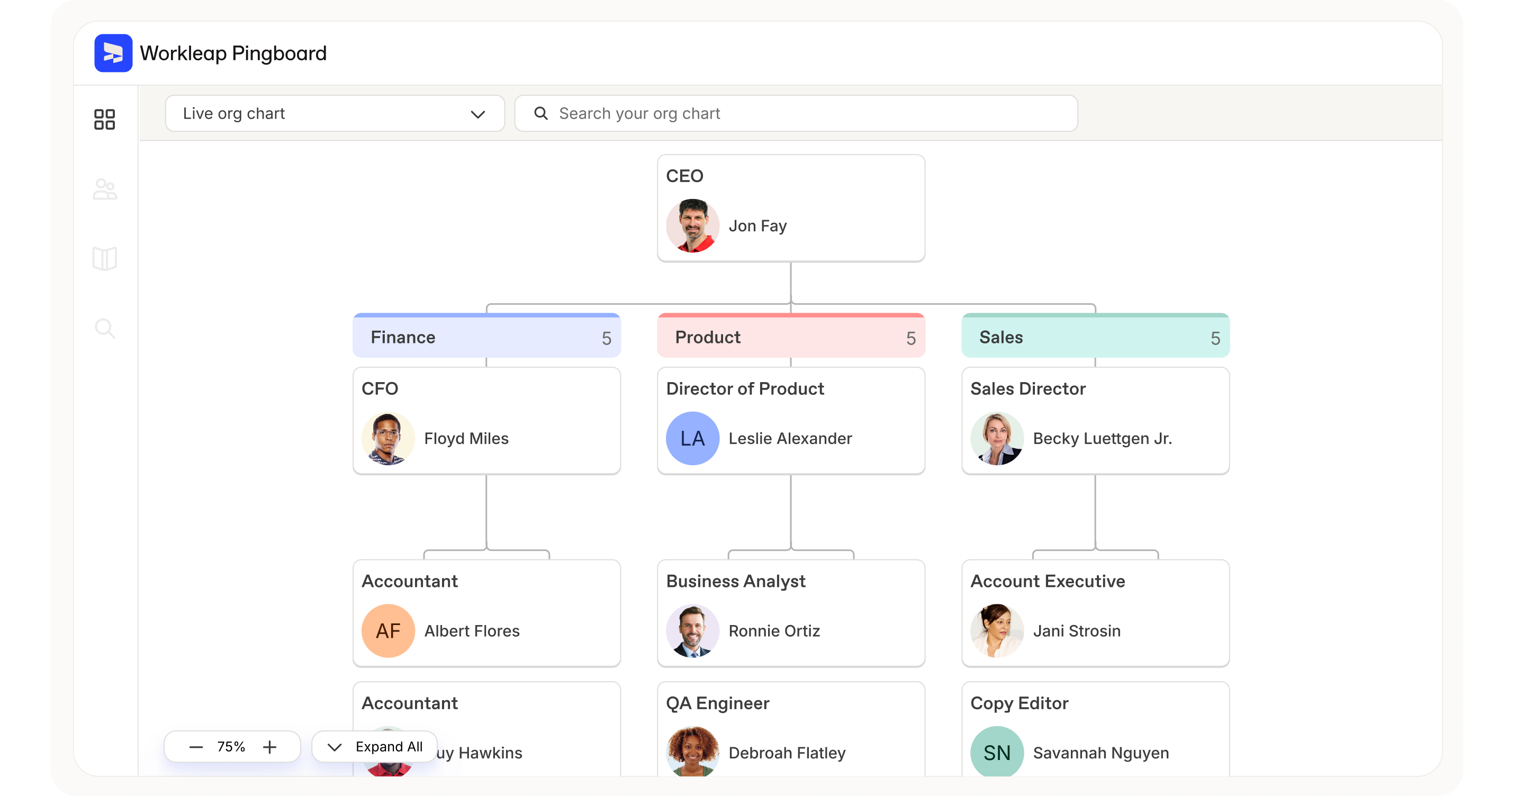The image size is (1515, 796).
Task: Select the Finance department header
Action: (x=403, y=337)
